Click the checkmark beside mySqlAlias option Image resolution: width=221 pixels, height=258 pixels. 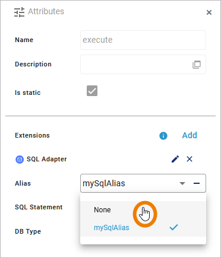173,228
